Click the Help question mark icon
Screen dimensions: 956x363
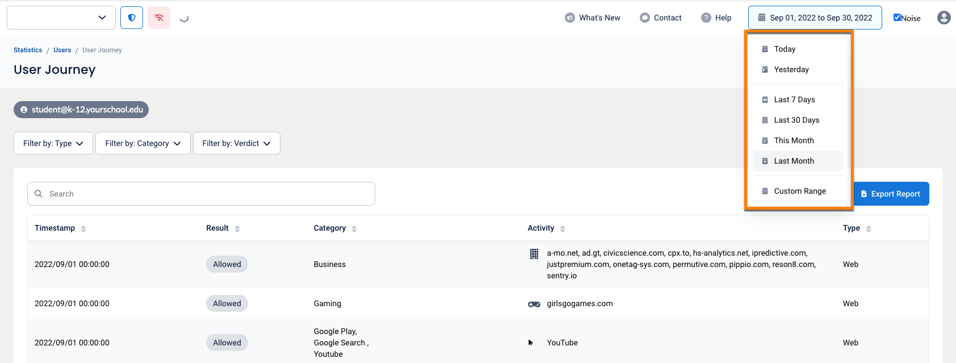click(706, 18)
